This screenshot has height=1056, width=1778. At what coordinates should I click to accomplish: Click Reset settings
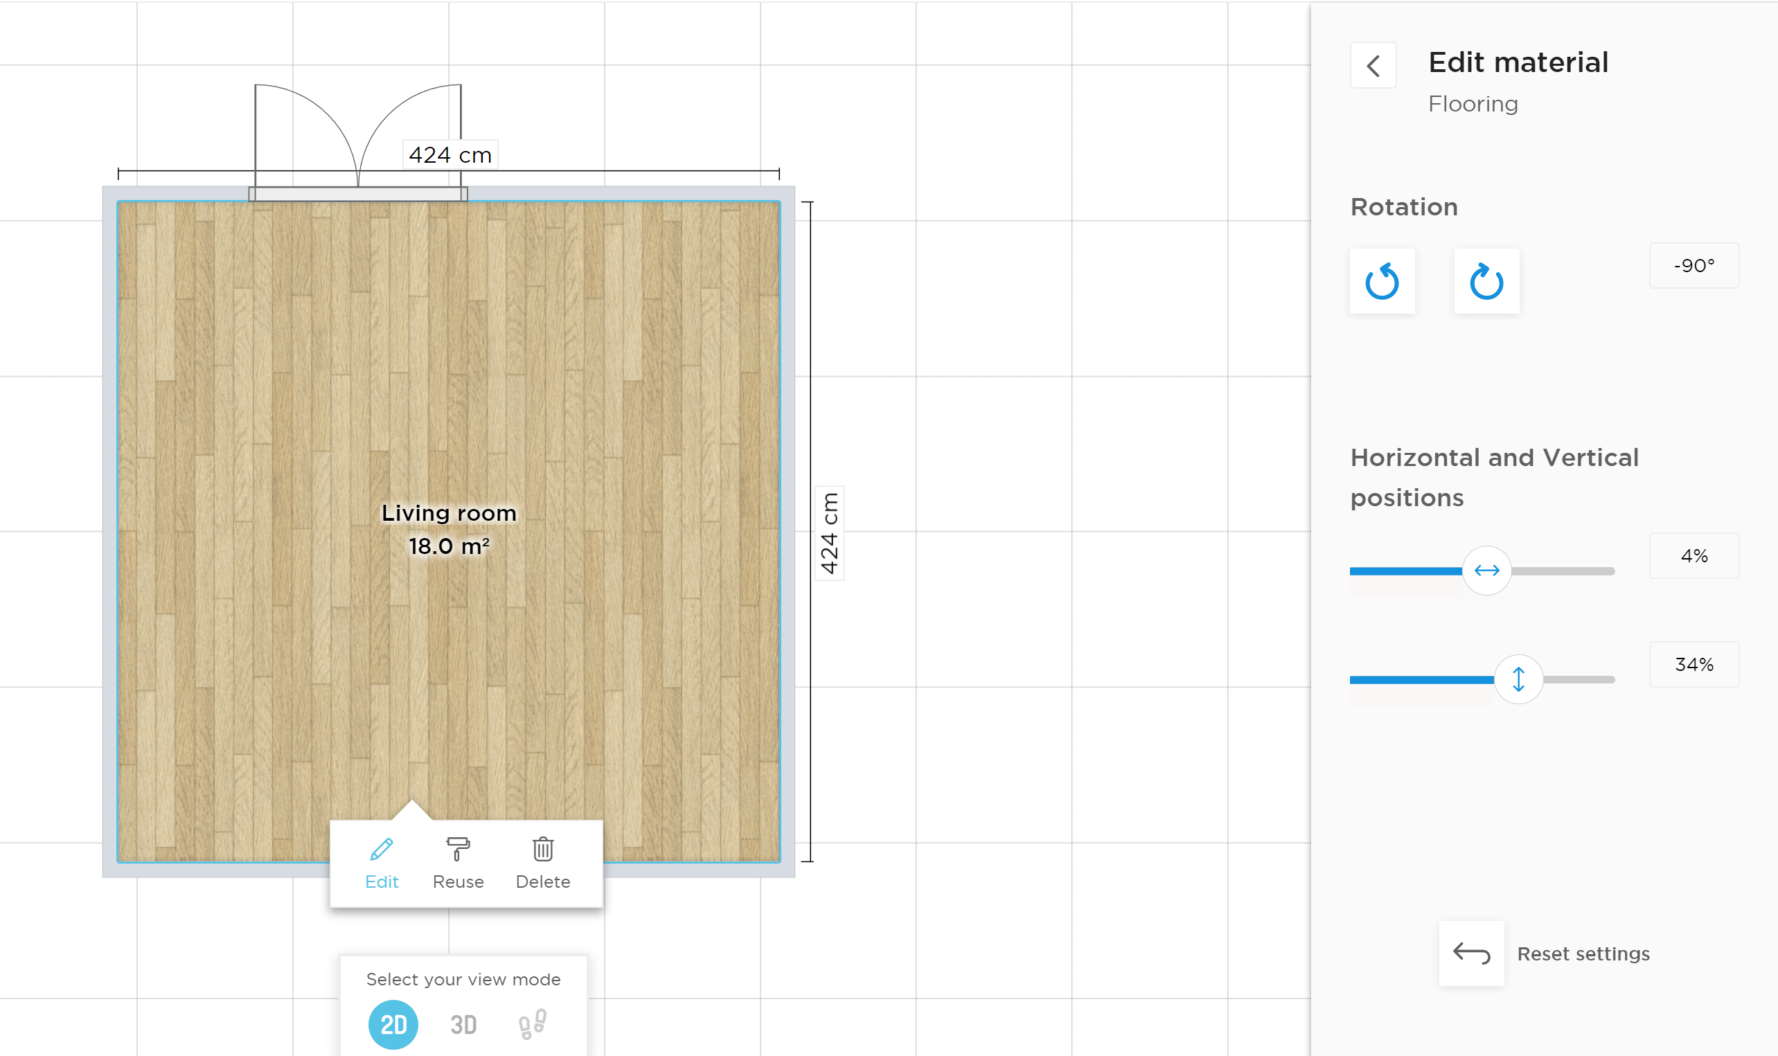click(1583, 954)
